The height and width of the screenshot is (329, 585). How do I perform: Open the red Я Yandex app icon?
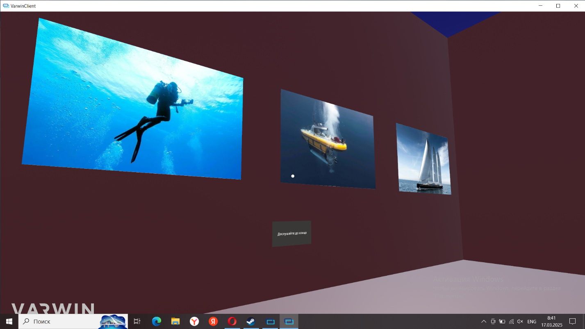pos(213,322)
